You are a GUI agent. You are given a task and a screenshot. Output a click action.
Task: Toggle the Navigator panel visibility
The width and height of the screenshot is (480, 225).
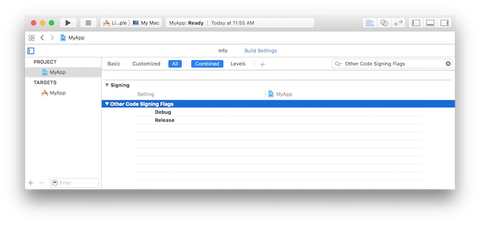[x=415, y=23]
